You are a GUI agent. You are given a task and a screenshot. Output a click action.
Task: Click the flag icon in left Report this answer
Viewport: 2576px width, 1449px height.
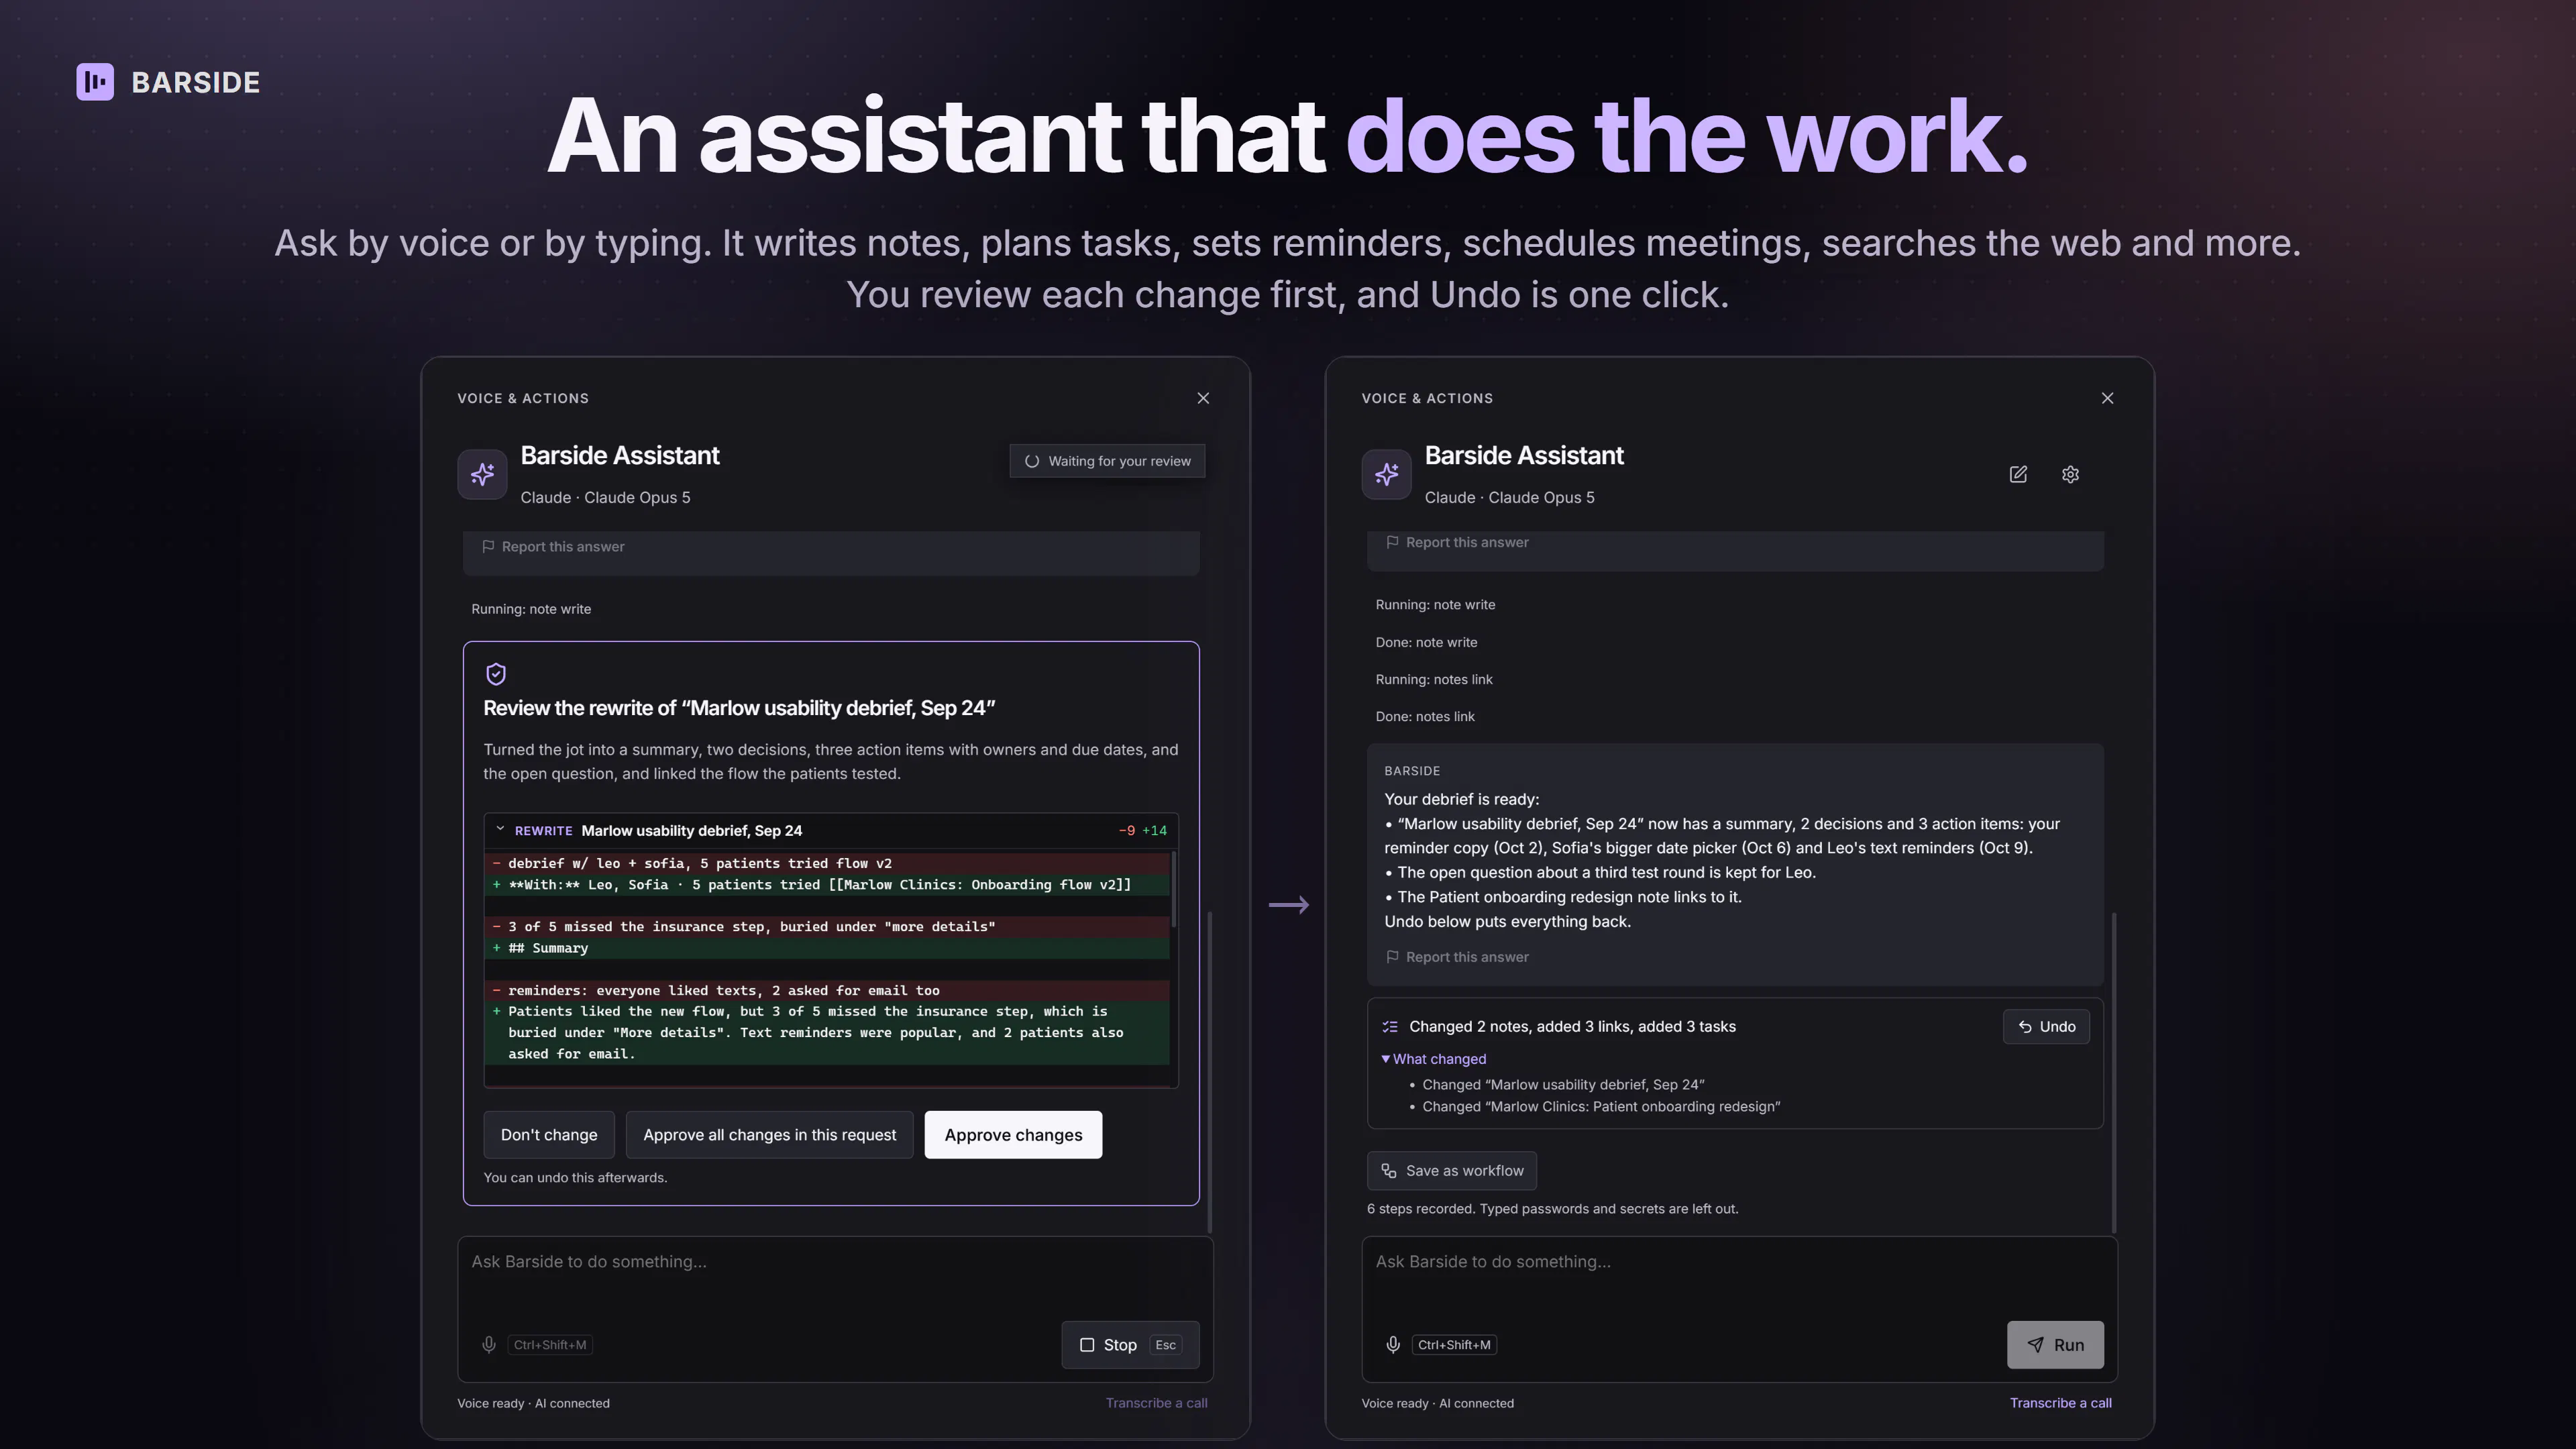(488, 547)
